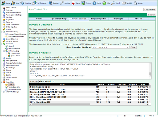158x117 pixels.
Task: Open the Status heart icon
Action: [x=73, y=3]
